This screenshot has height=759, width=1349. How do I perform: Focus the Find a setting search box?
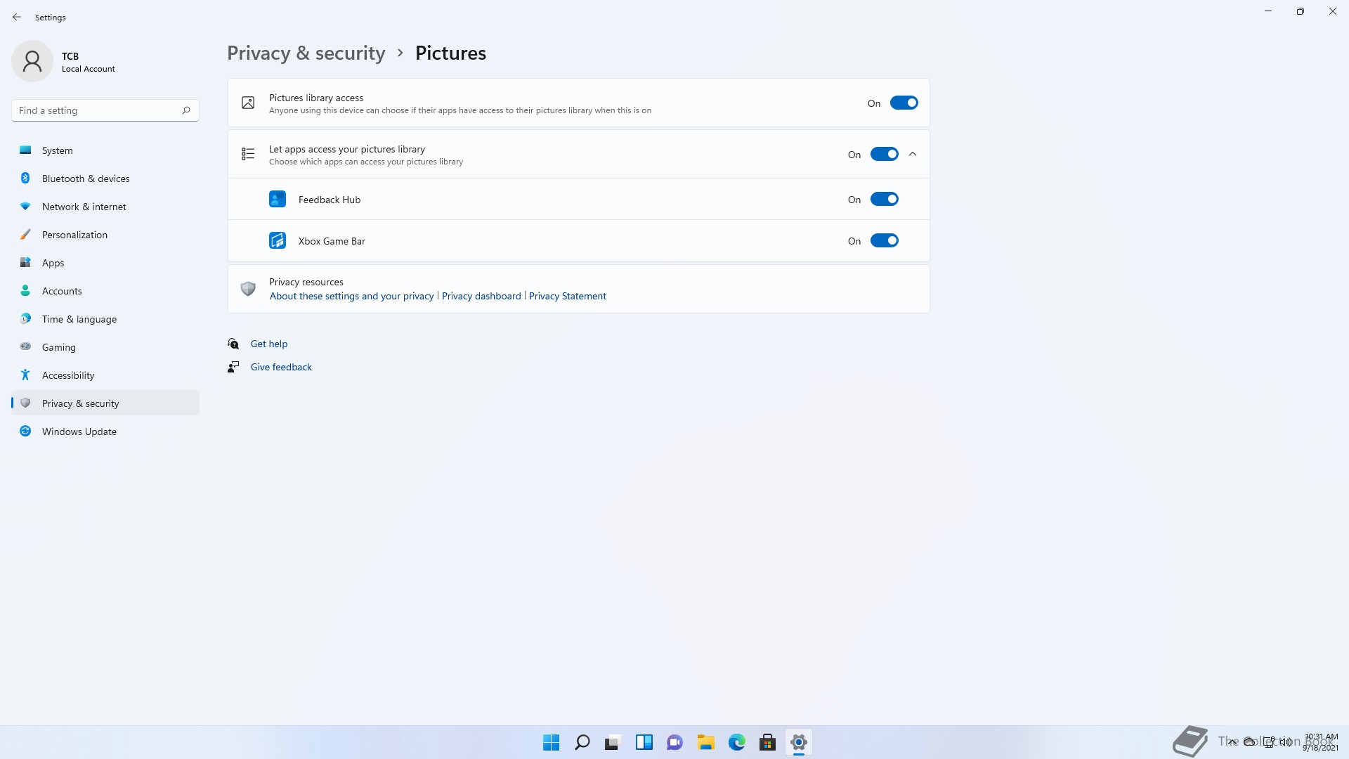[x=105, y=110]
